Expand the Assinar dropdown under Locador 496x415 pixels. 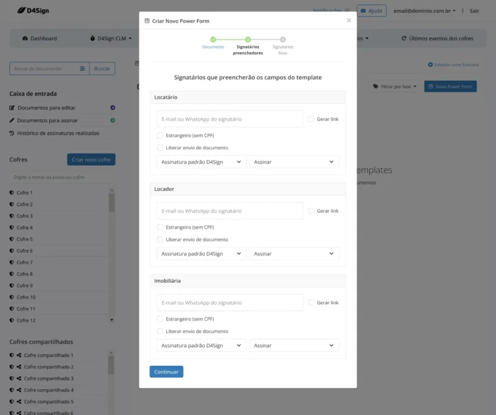pyautogui.click(x=294, y=254)
